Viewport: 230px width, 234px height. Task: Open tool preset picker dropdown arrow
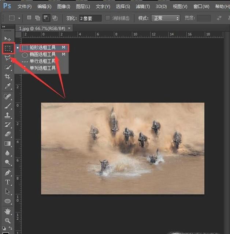click(x=19, y=18)
